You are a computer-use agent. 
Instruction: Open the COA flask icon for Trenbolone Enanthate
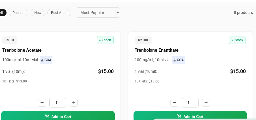coord(175,60)
